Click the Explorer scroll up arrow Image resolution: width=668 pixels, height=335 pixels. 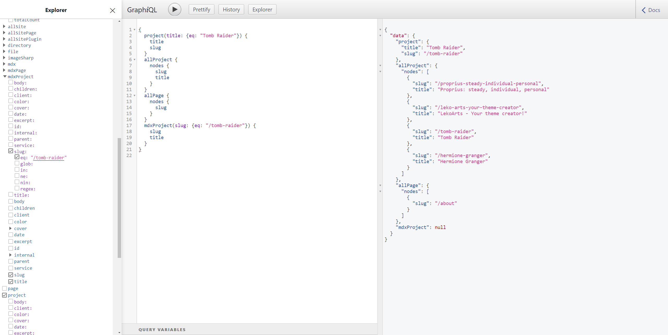(x=119, y=21)
